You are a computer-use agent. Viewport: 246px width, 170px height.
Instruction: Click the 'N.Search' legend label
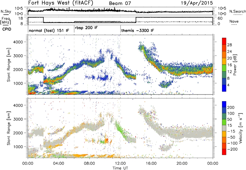click(x=237, y=11)
